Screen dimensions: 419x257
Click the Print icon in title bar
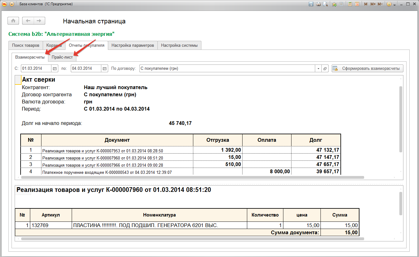(x=318, y=4)
